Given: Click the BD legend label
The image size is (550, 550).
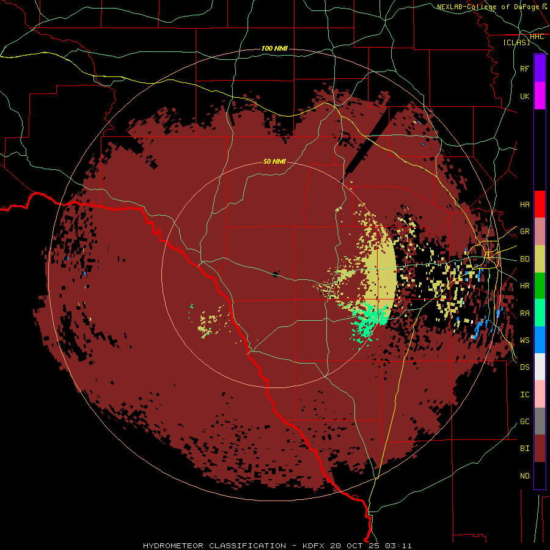Looking at the screenshot, I should (x=524, y=259).
